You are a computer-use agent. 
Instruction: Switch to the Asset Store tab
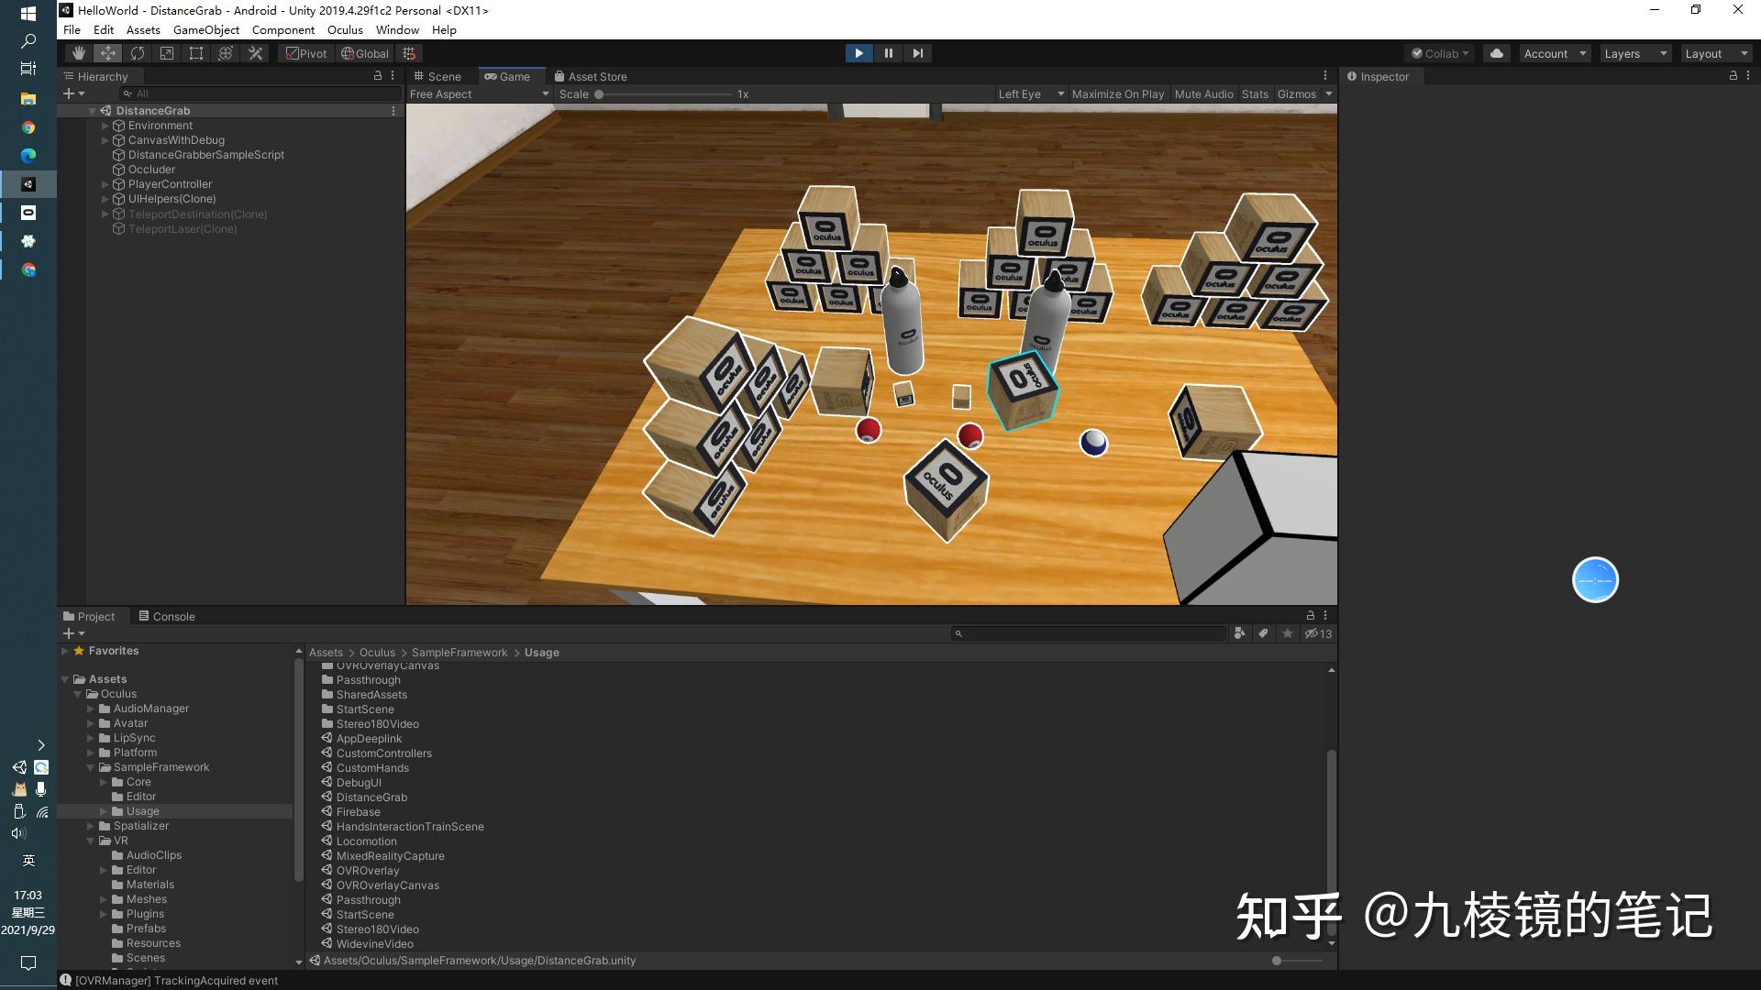pos(591,76)
